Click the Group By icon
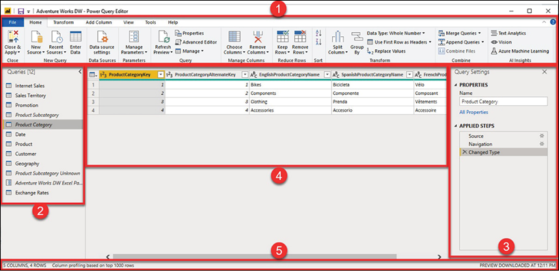Image resolution: width=559 pixels, height=271 pixels. point(357,37)
